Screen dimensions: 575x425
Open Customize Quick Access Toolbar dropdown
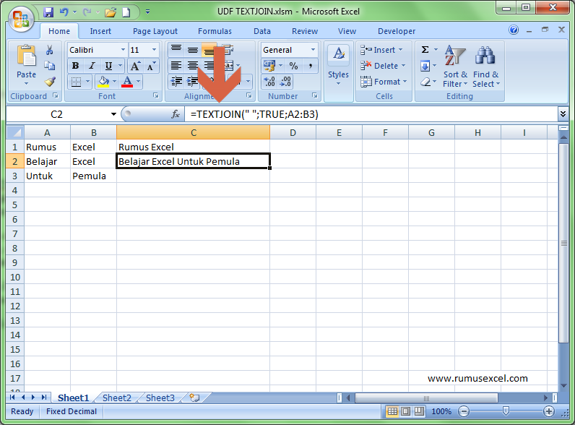pyautogui.click(x=147, y=12)
